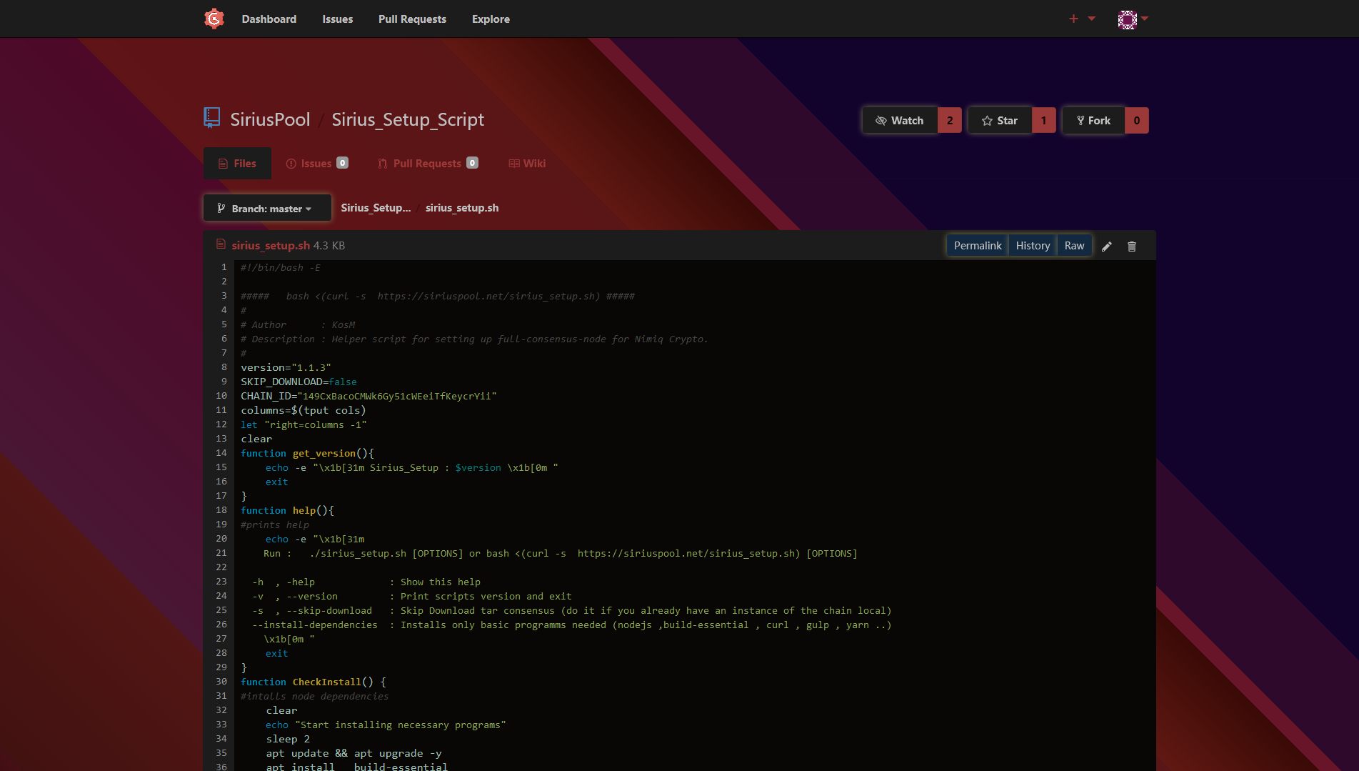
Task: Expand the create menu arrow
Action: click(1092, 19)
